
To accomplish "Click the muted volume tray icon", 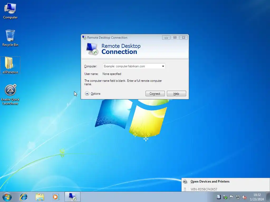I will (x=244, y=197).
